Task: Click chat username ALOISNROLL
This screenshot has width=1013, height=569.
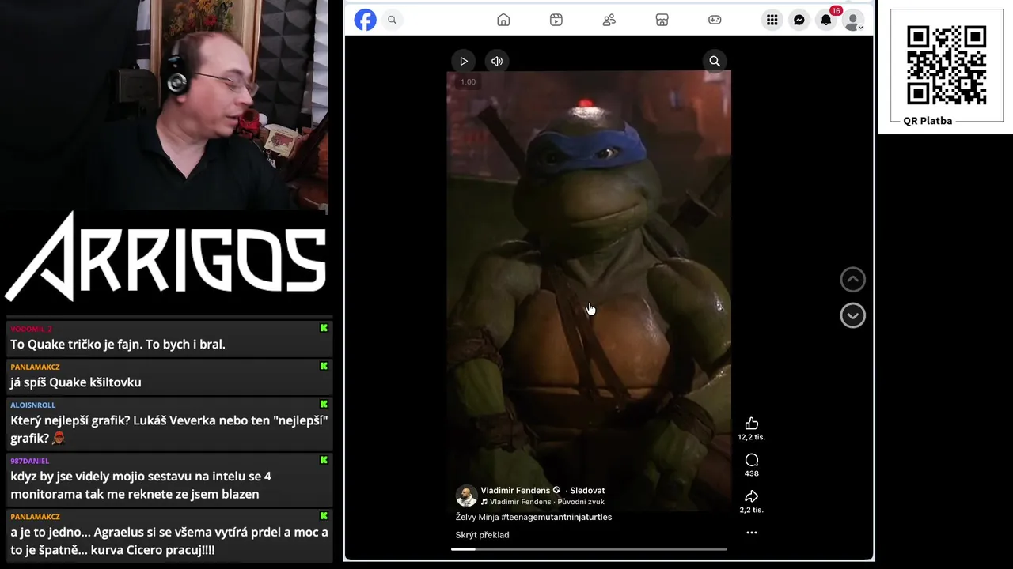Action: click(x=33, y=405)
